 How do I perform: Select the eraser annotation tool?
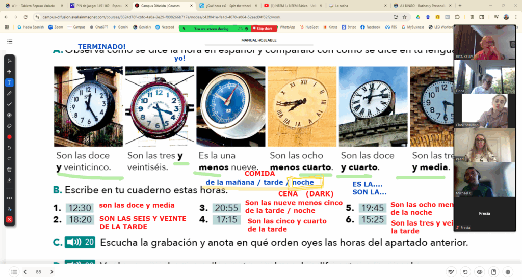pos(9,126)
